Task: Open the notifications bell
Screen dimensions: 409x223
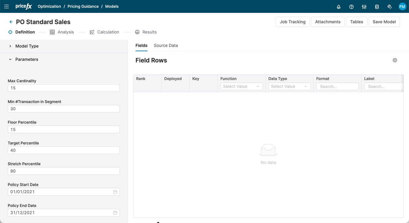Action: pos(338,7)
